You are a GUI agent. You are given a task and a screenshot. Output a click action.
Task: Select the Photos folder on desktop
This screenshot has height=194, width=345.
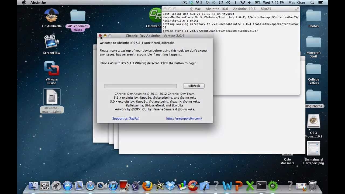pyautogui.click(x=313, y=18)
